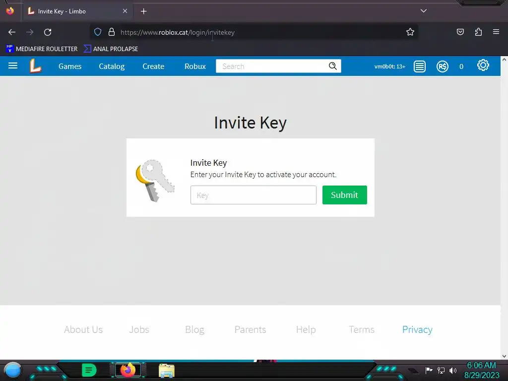Screen dimensions: 508x381
Task: Open the Firefox application menu
Action: [x=496, y=32]
